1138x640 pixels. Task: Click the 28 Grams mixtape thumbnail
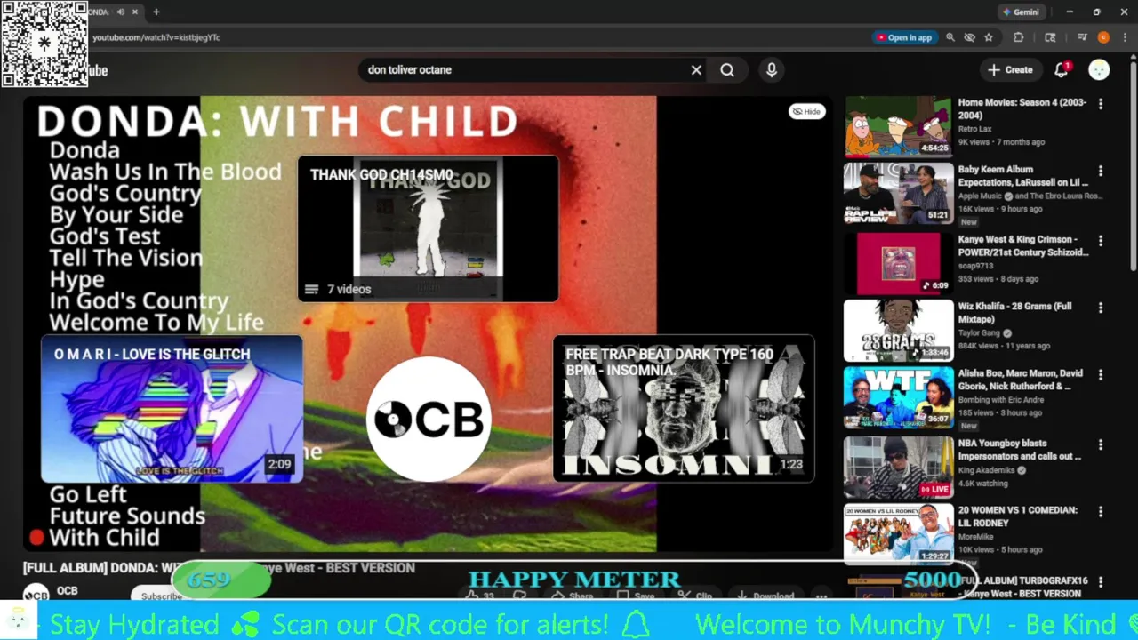coord(898,331)
